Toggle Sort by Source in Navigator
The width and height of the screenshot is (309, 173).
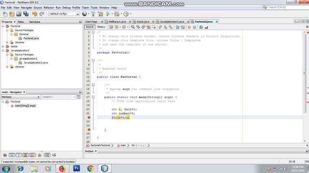pyautogui.click(x=54, y=155)
